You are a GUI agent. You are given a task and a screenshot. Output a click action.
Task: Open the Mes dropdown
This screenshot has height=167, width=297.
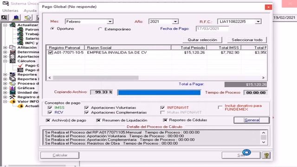110,22
